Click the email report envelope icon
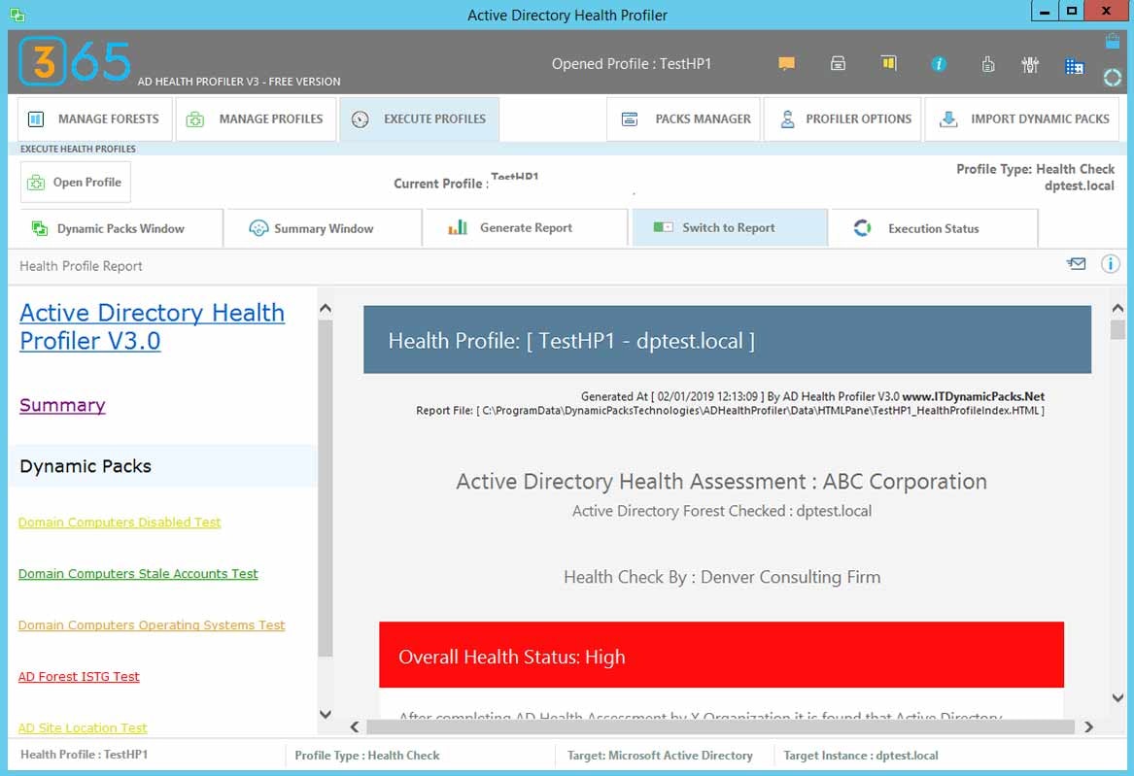 tap(1076, 264)
